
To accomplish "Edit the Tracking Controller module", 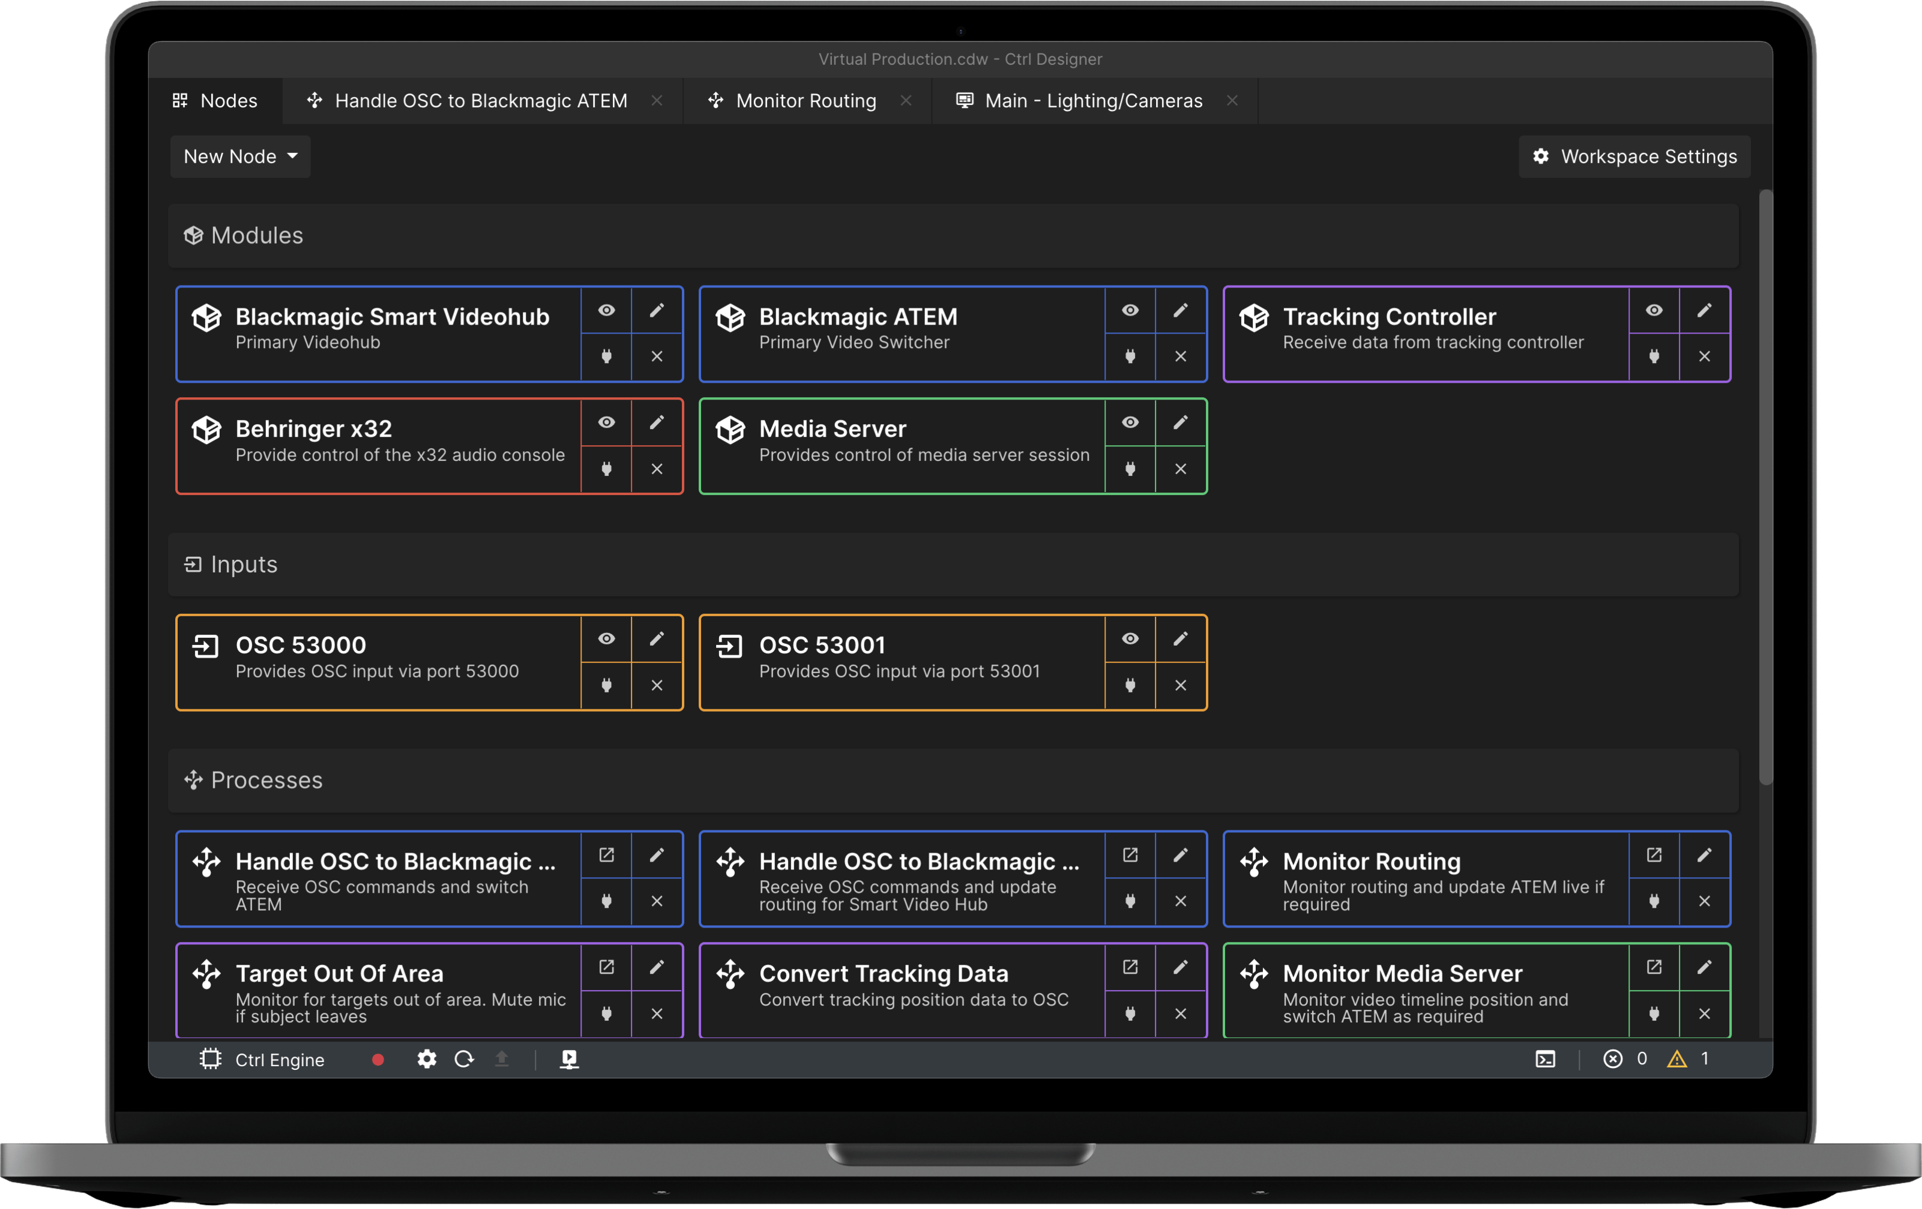I will click(1704, 310).
